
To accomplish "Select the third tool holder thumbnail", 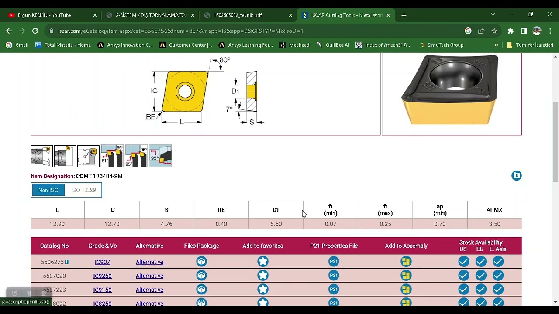I will [x=88, y=156].
